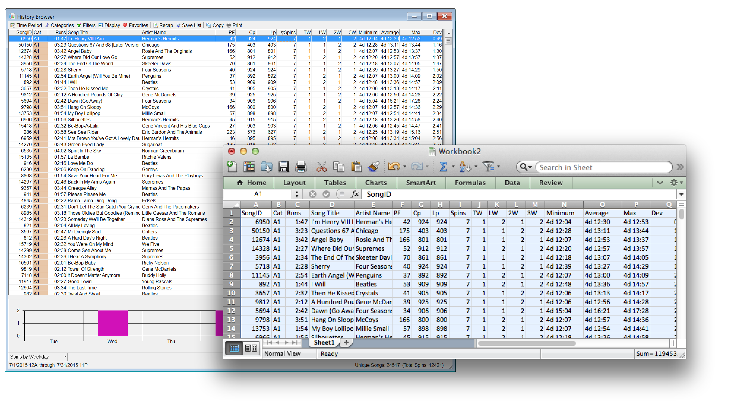Click the Save floppy disk icon in Excel
This screenshot has height=411, width=731.
[x=284, y=167]
